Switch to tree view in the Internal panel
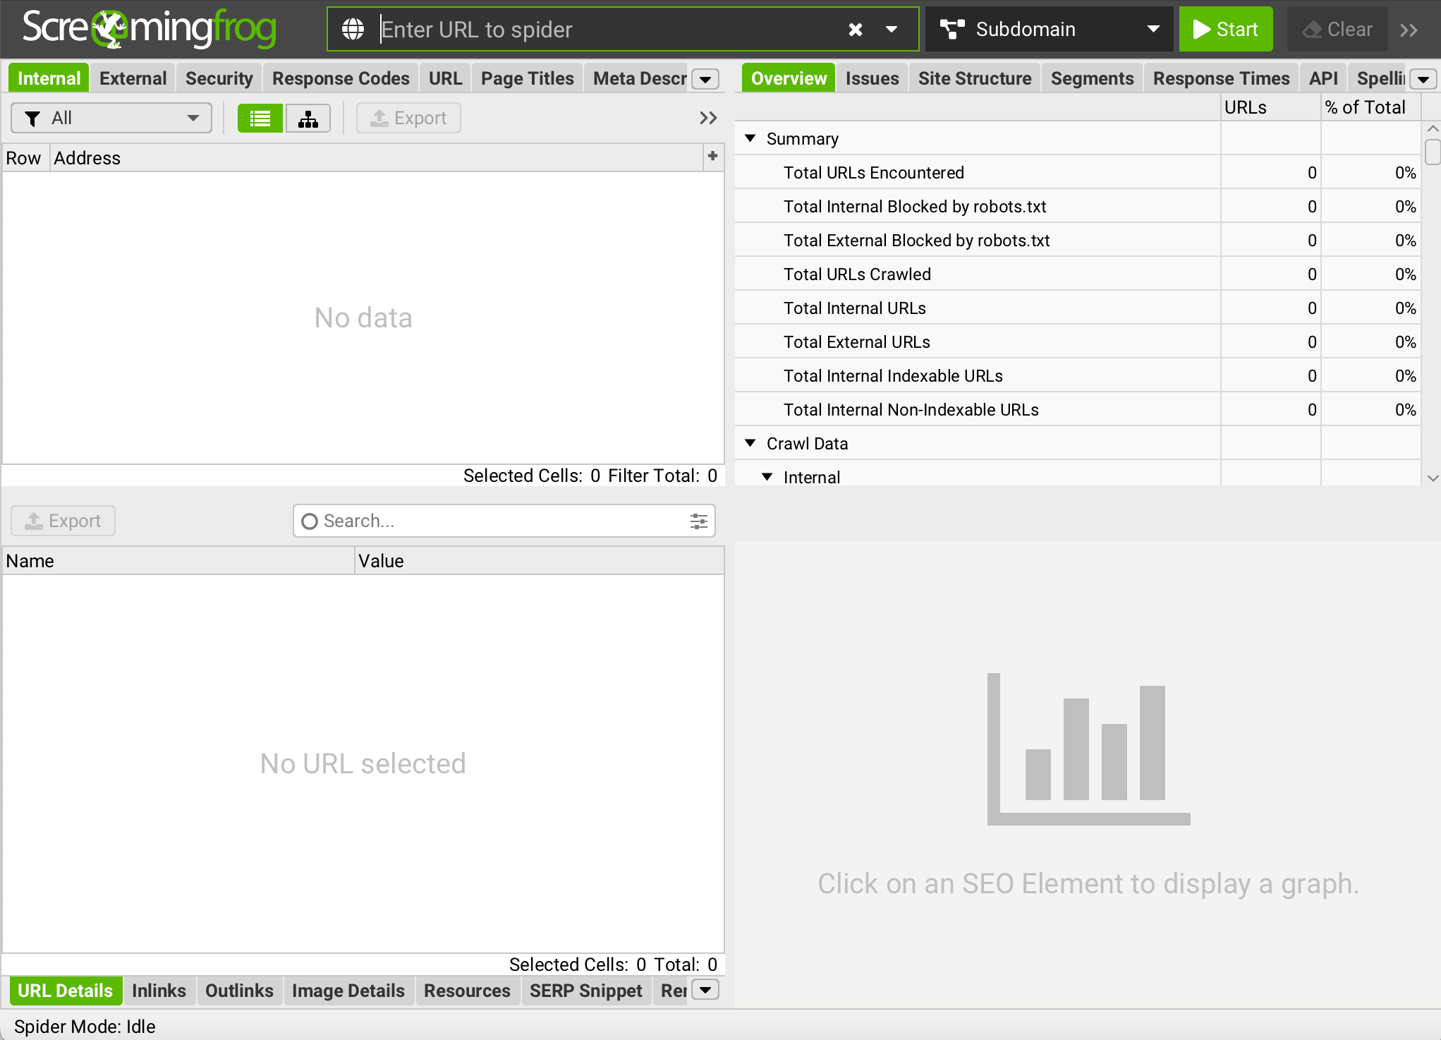This screenshot has height=1040, width=1441. [x=308, y=118]
